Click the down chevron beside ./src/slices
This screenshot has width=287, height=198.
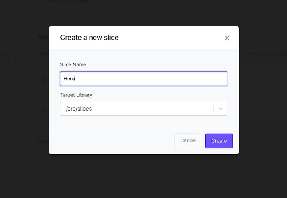(x=220, y=109)
